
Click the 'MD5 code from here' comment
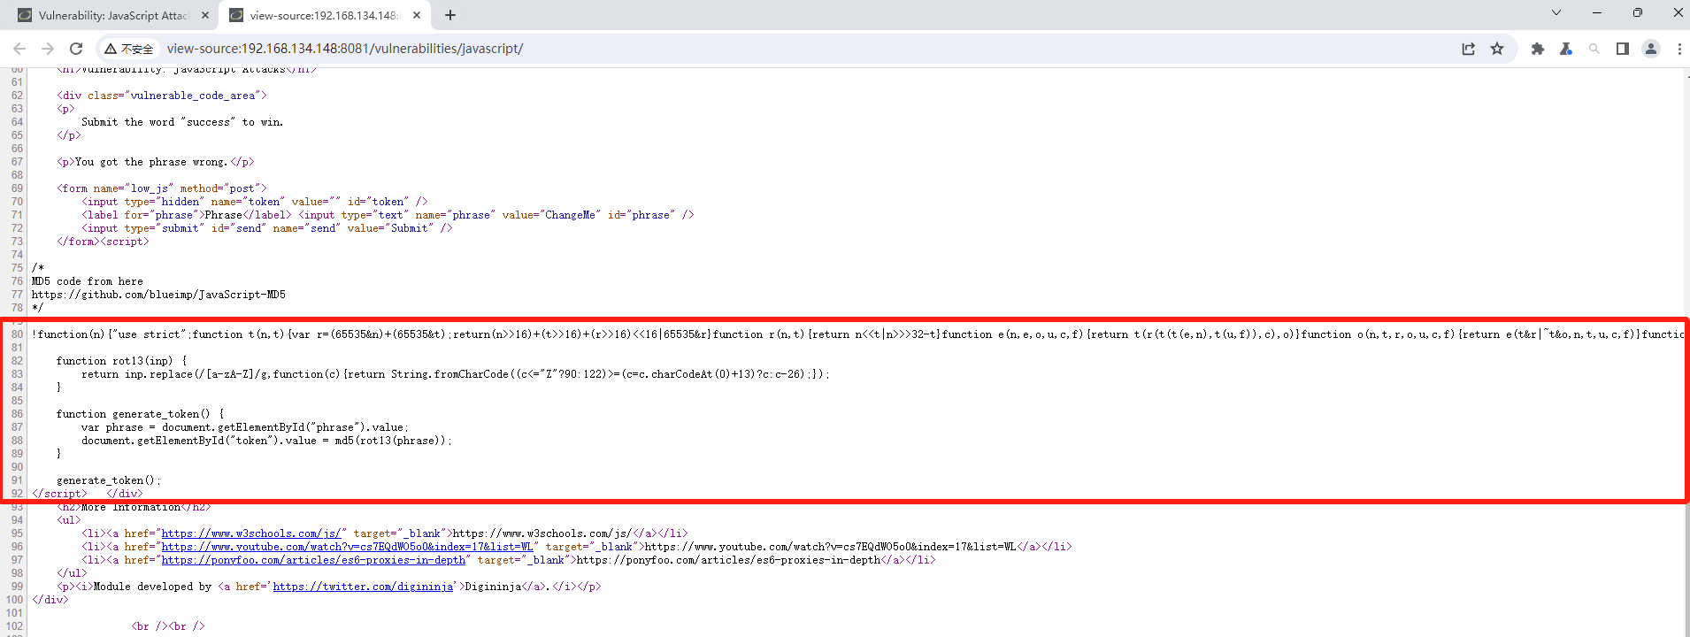coord(88,281)
